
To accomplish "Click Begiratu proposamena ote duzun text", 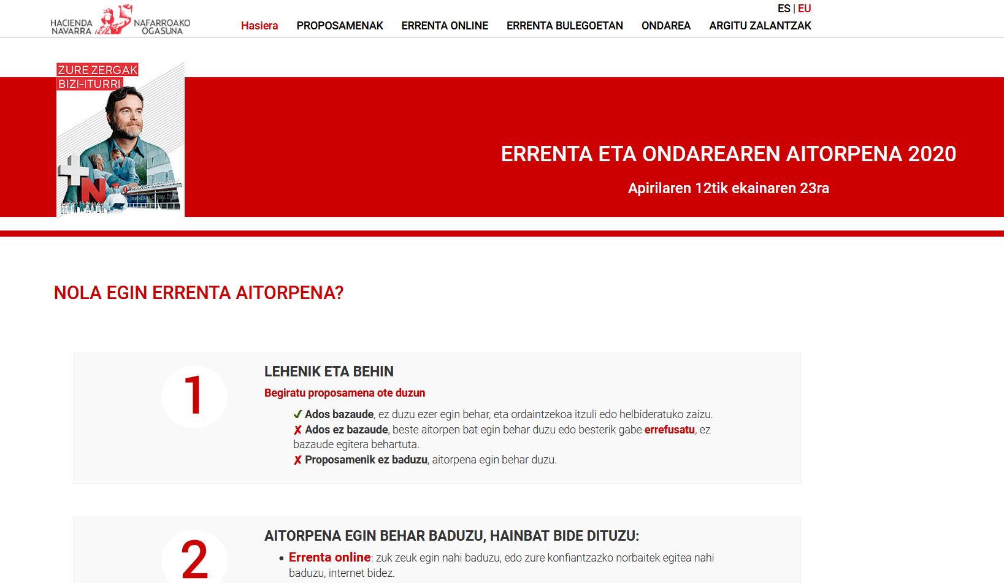I will [344, 393].
